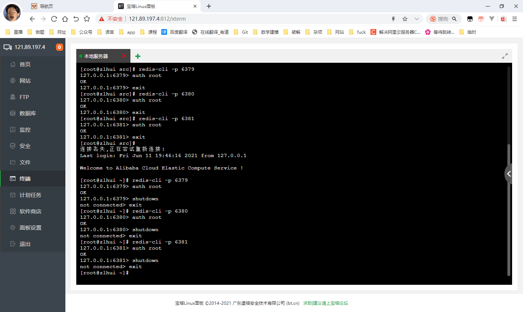This screenshot has height=312, width=523.
Task: Toggle fullscreen mode for the terminal
Action: 505,56
